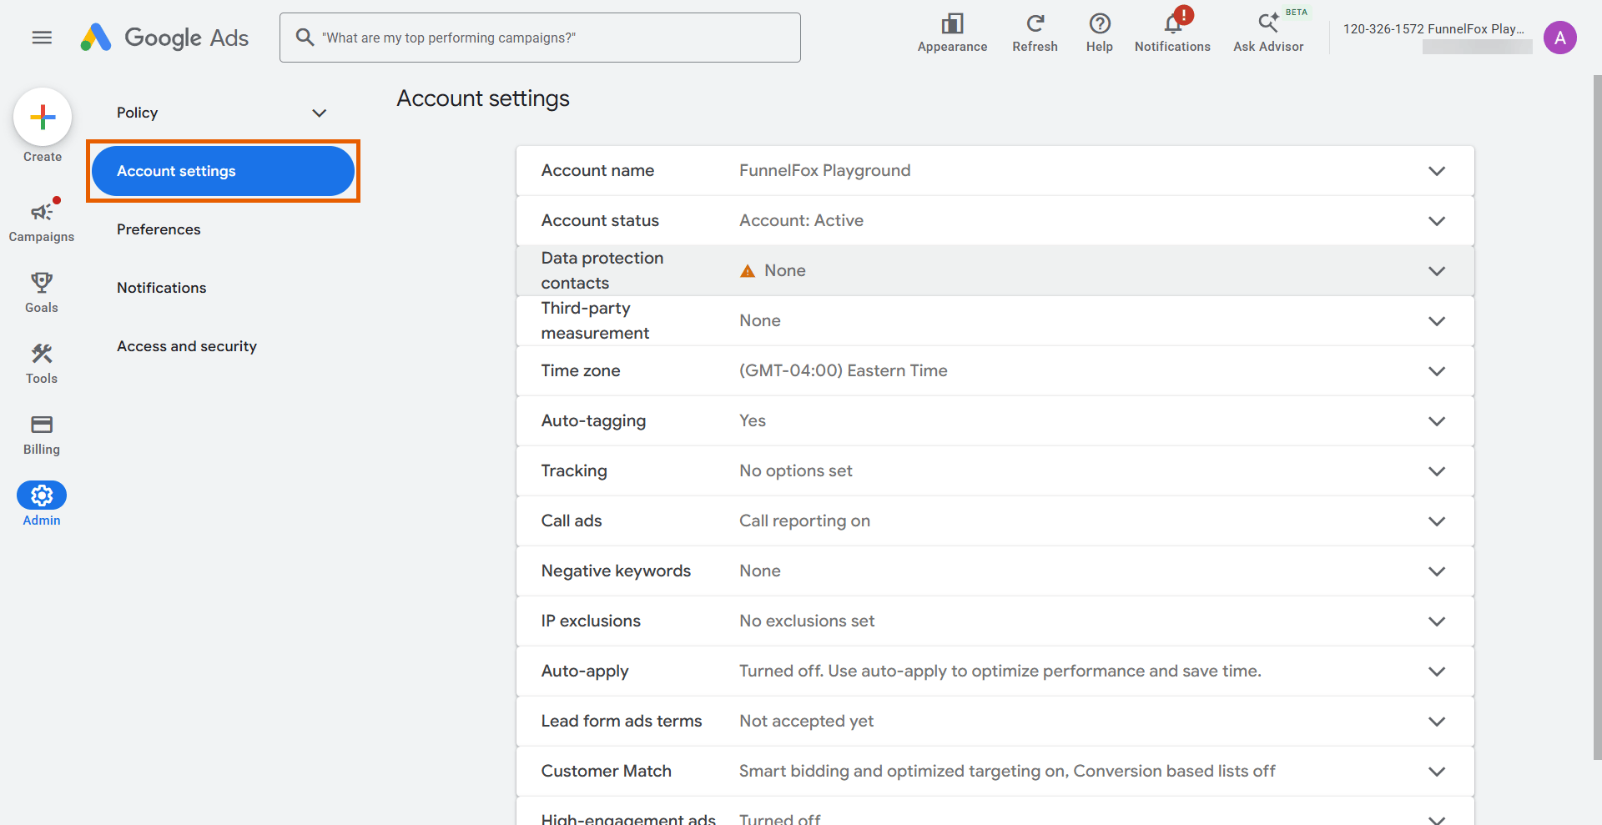Click the Refresh icon
Screen dimensions: 1602x825
(x=1035, y=23)
